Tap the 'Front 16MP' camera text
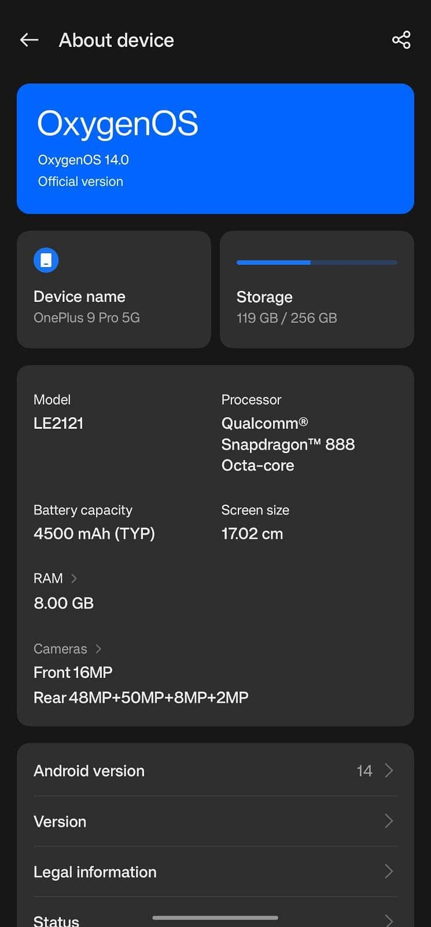This screenshot has height=927, width=431. click(x=73, y=672)
